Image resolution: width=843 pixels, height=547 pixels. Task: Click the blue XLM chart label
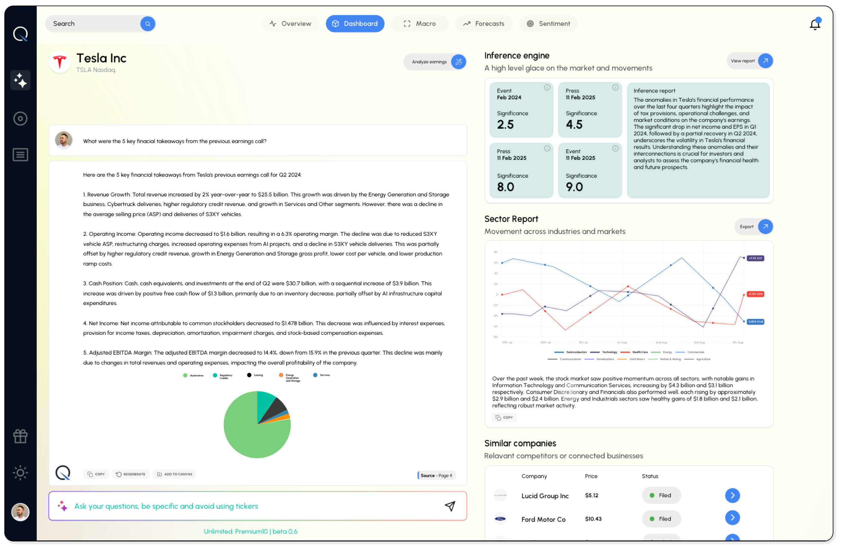tap(756, 322)
